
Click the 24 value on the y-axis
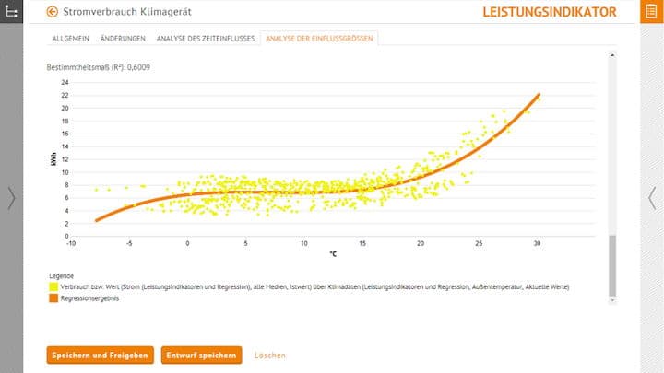65,82
